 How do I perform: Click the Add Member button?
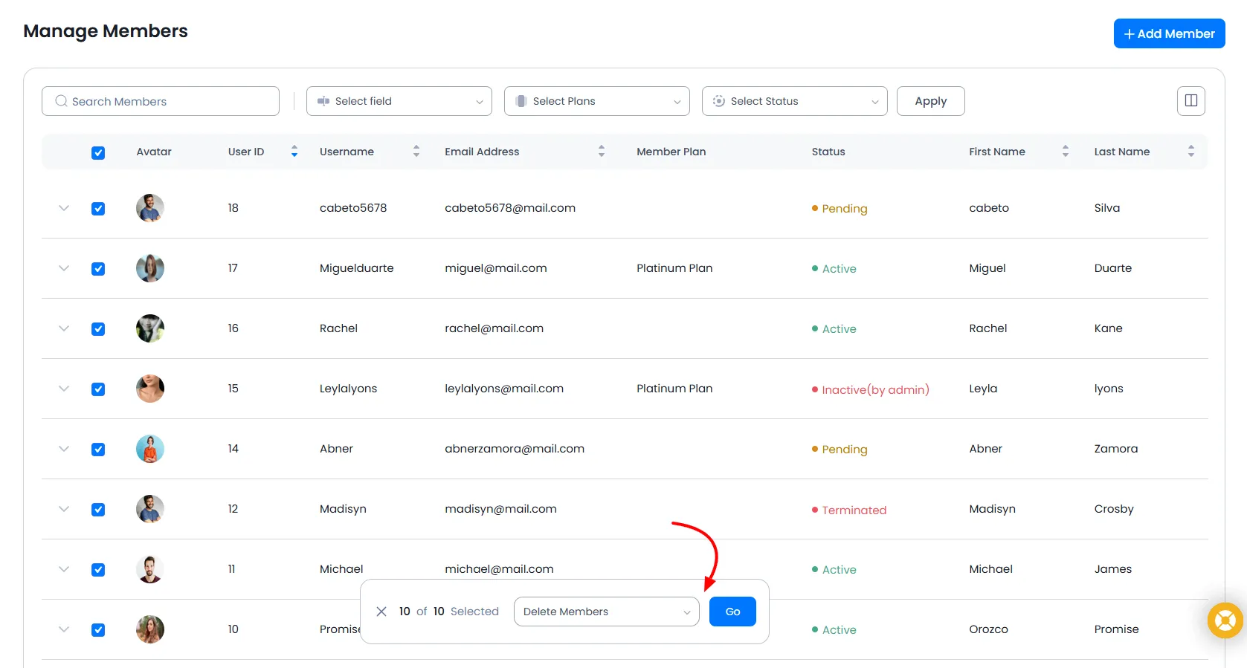(1169, 33)
